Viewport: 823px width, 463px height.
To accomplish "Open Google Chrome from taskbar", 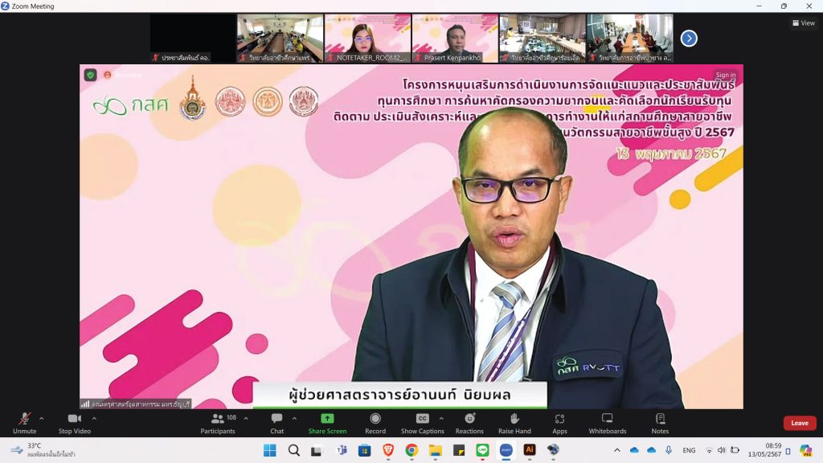I will pos(411,450).
